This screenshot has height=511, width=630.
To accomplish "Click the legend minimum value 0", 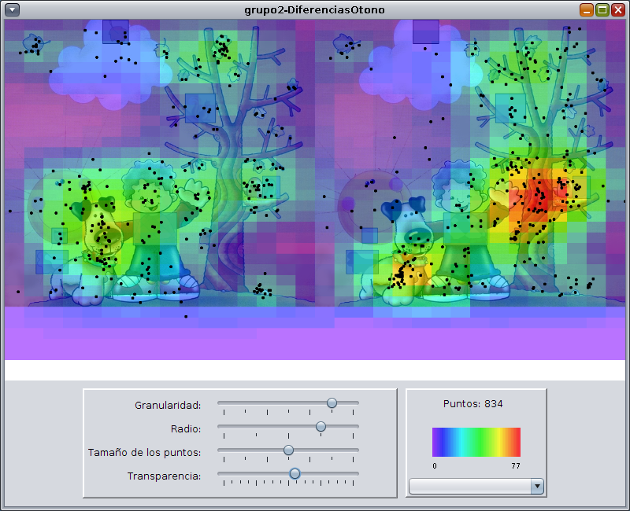I will coord(435,465).
